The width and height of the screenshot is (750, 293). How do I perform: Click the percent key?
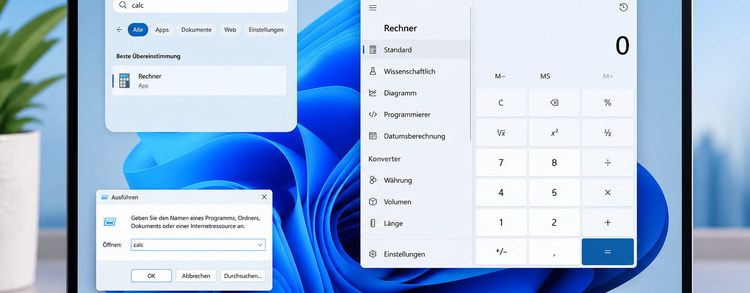pos(608,103)
